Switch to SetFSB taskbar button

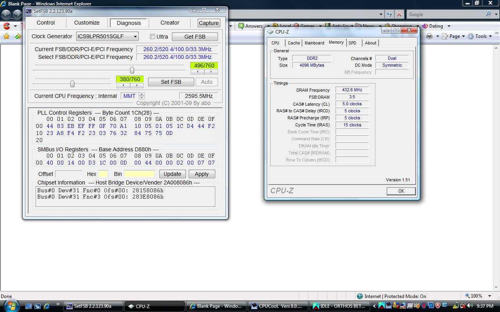point(93,306)
